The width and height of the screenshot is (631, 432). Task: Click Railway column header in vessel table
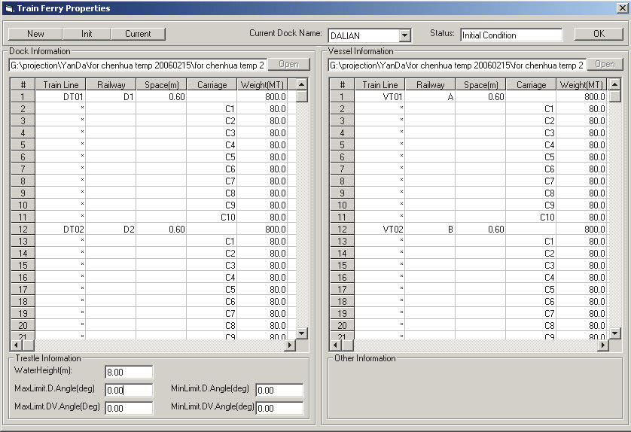(430, 85)
